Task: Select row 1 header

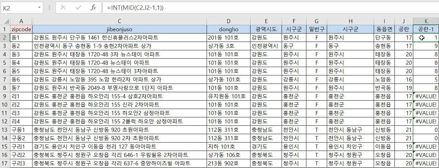Action: click(5, 29)
